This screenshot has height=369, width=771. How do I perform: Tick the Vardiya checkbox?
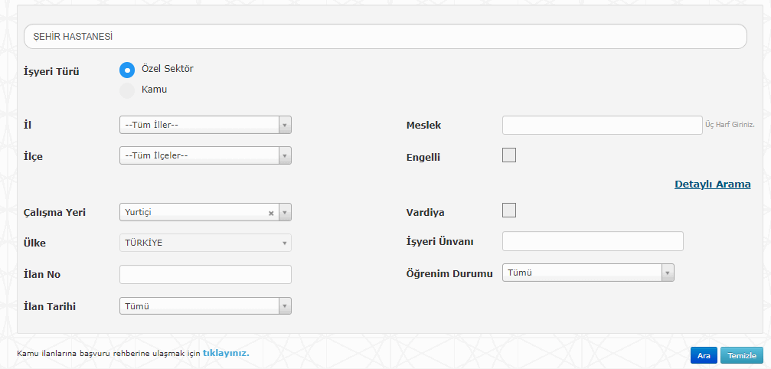pyautogui.click(x=509, y=211)
